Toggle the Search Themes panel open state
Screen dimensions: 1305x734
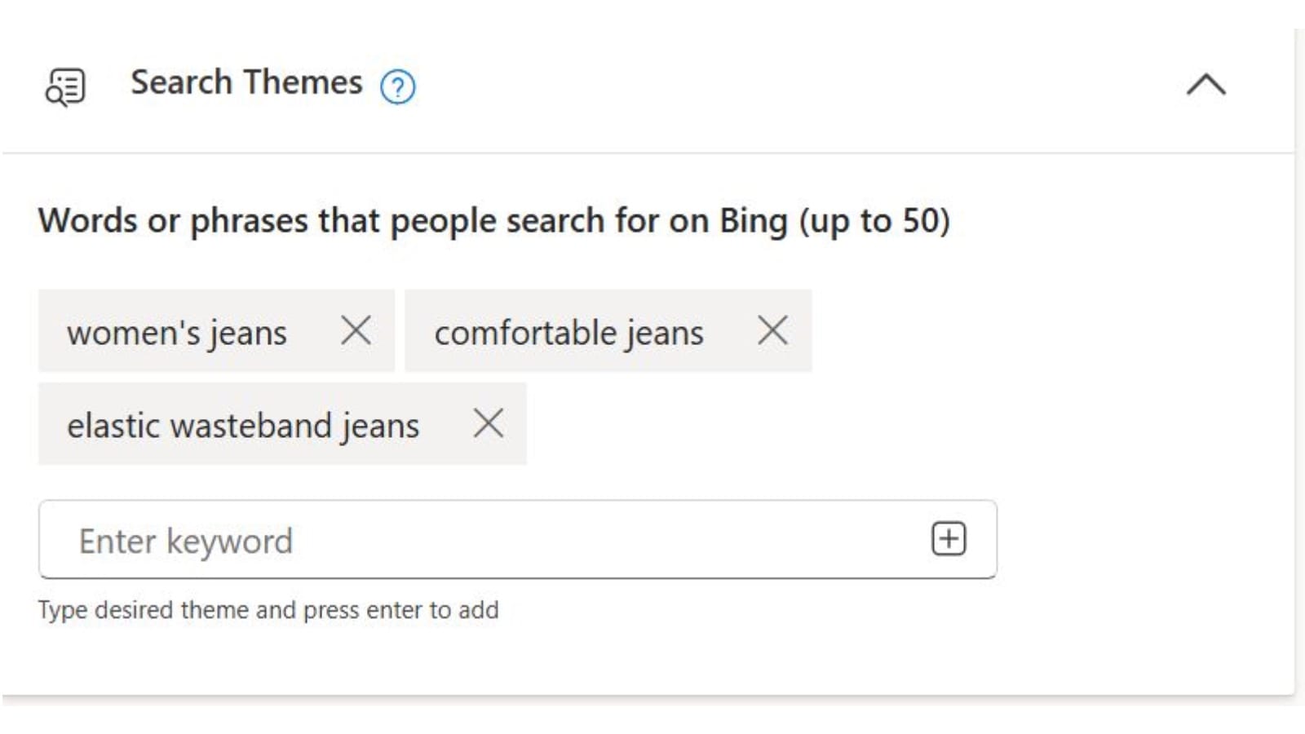pyautogui.click(x=1206, y=85)
